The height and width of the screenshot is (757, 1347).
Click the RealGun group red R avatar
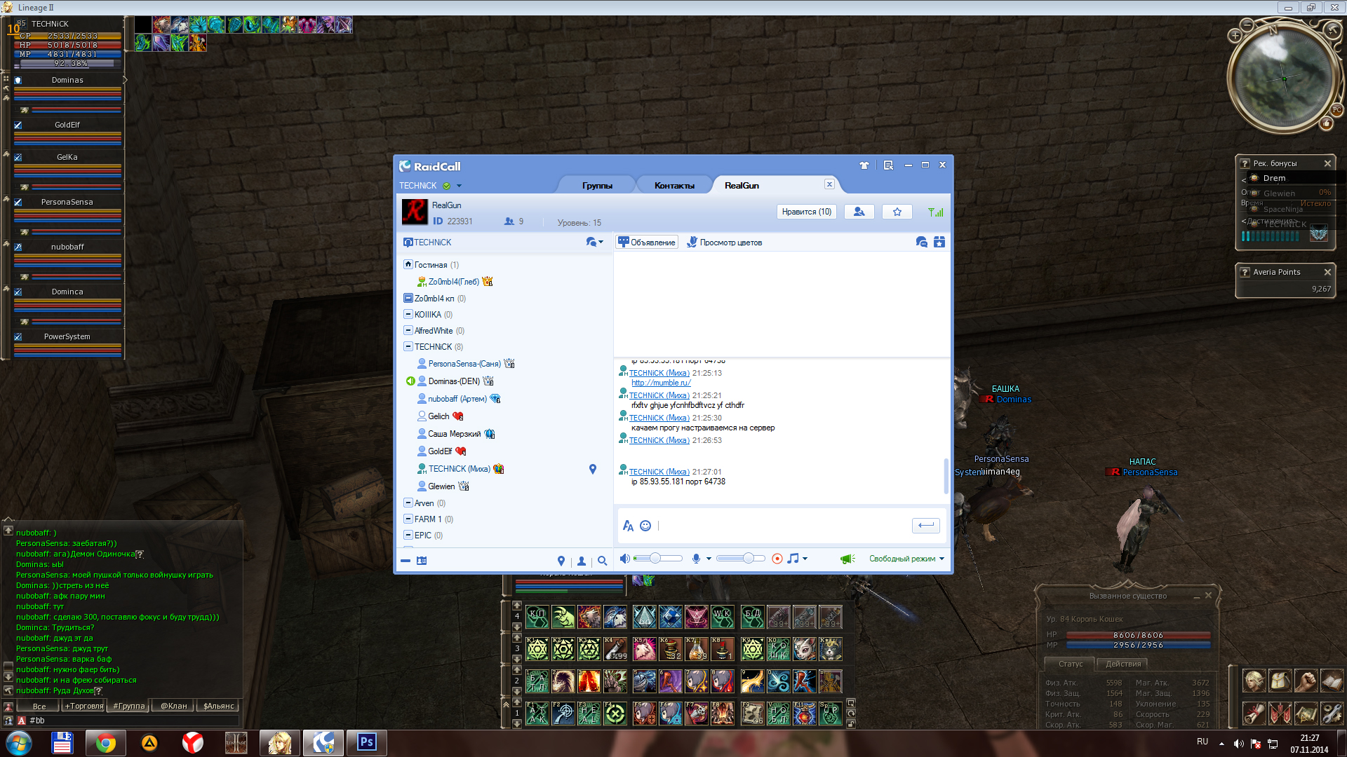tap(415, 212)
